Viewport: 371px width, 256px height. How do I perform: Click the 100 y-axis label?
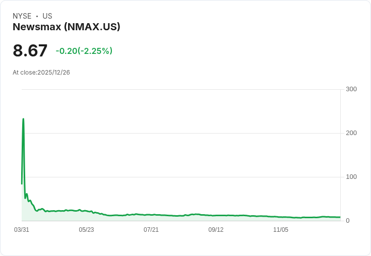pyautogui.click(x=351, y=177)
